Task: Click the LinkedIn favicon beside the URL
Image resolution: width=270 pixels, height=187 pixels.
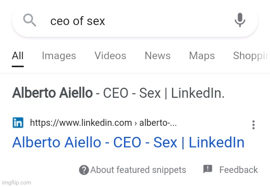Action: pyautogui.click(x=18, y=123)
